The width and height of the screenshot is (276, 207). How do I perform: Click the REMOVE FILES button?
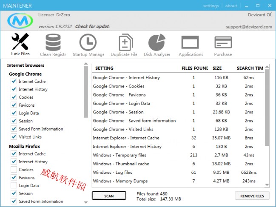pos(252,196)
